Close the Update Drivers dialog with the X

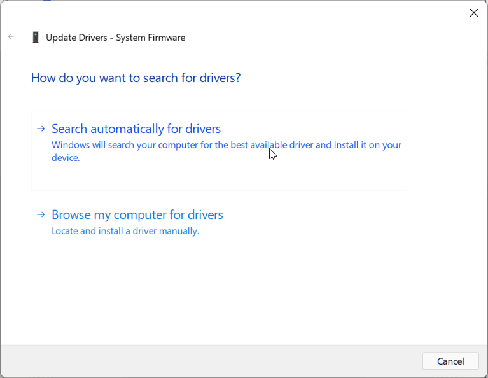[473, 13]
